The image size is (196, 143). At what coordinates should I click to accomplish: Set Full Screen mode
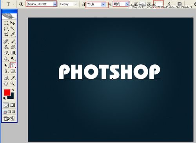[13, 112]
